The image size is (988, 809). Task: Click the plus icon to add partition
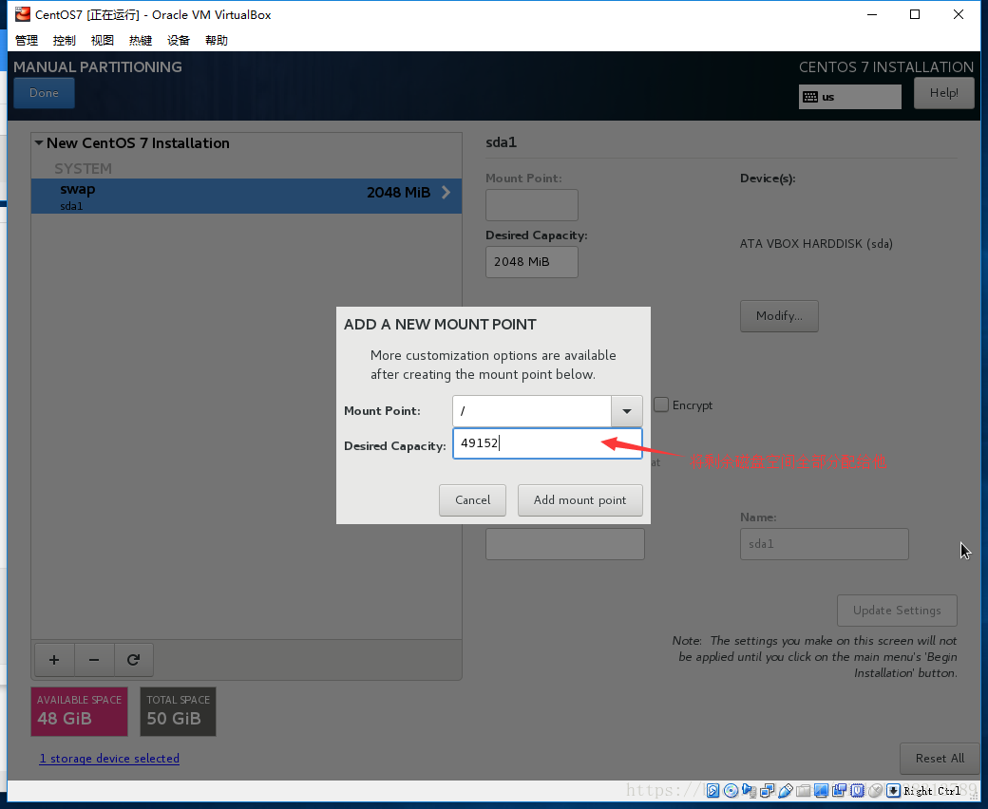[x=54, y=659]
